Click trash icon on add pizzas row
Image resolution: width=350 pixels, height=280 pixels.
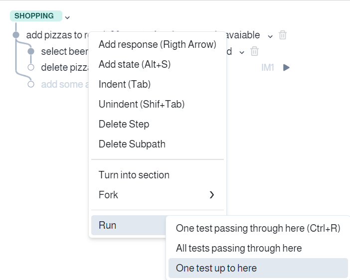point(283,35)
